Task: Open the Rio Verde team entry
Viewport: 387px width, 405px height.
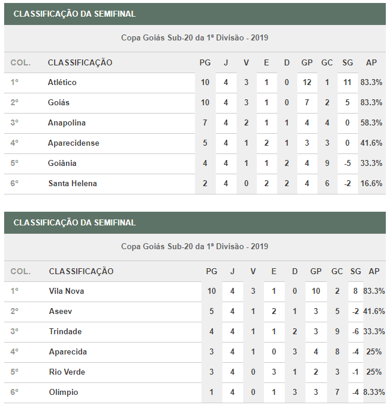Action: 68,372
